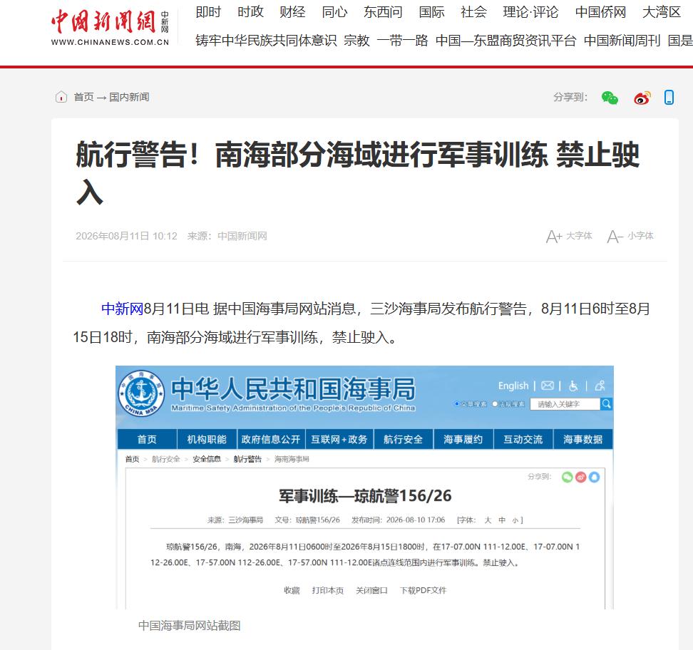Share article to WeChat

[x=610, y=97]
